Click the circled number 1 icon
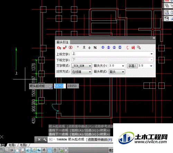 point(71,48)
